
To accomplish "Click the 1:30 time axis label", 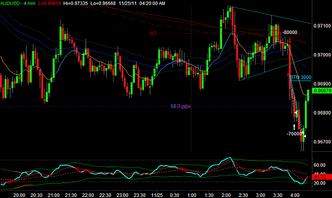I will tap(209, 195).
